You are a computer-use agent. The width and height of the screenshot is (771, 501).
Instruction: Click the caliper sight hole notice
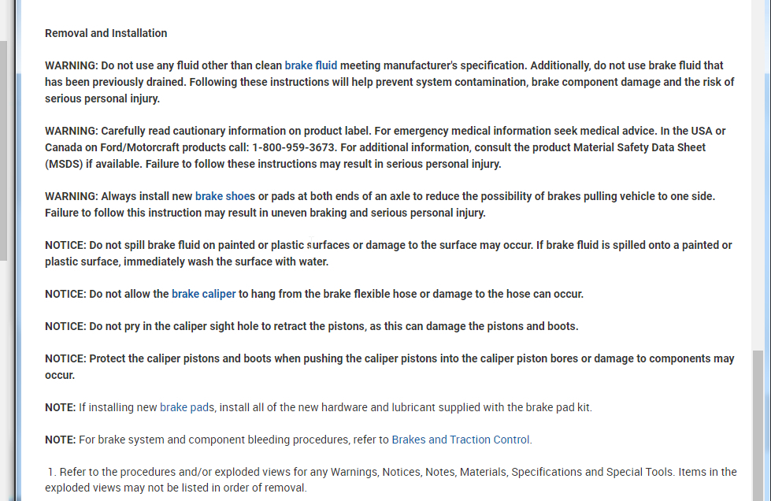tap(311, 326)
